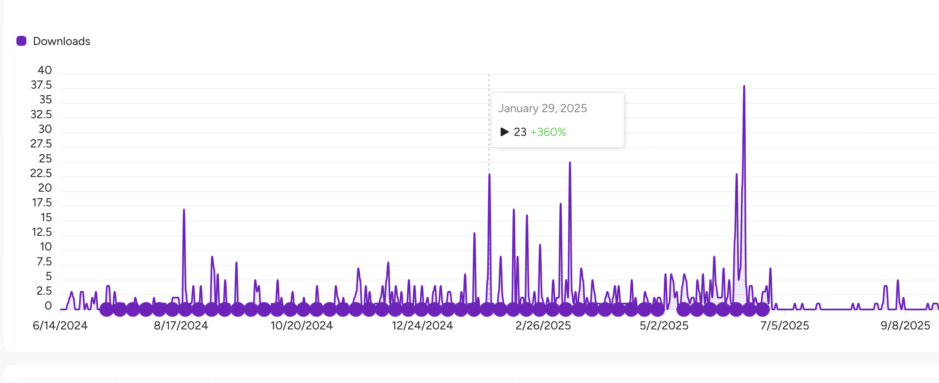This screenshot has height=383, width=939.
Task: Click the 35 y-axis label
Action: point(45,100)
